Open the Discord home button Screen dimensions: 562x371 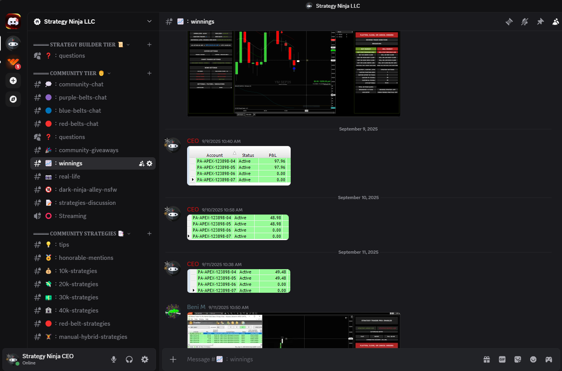coord(13,21)
